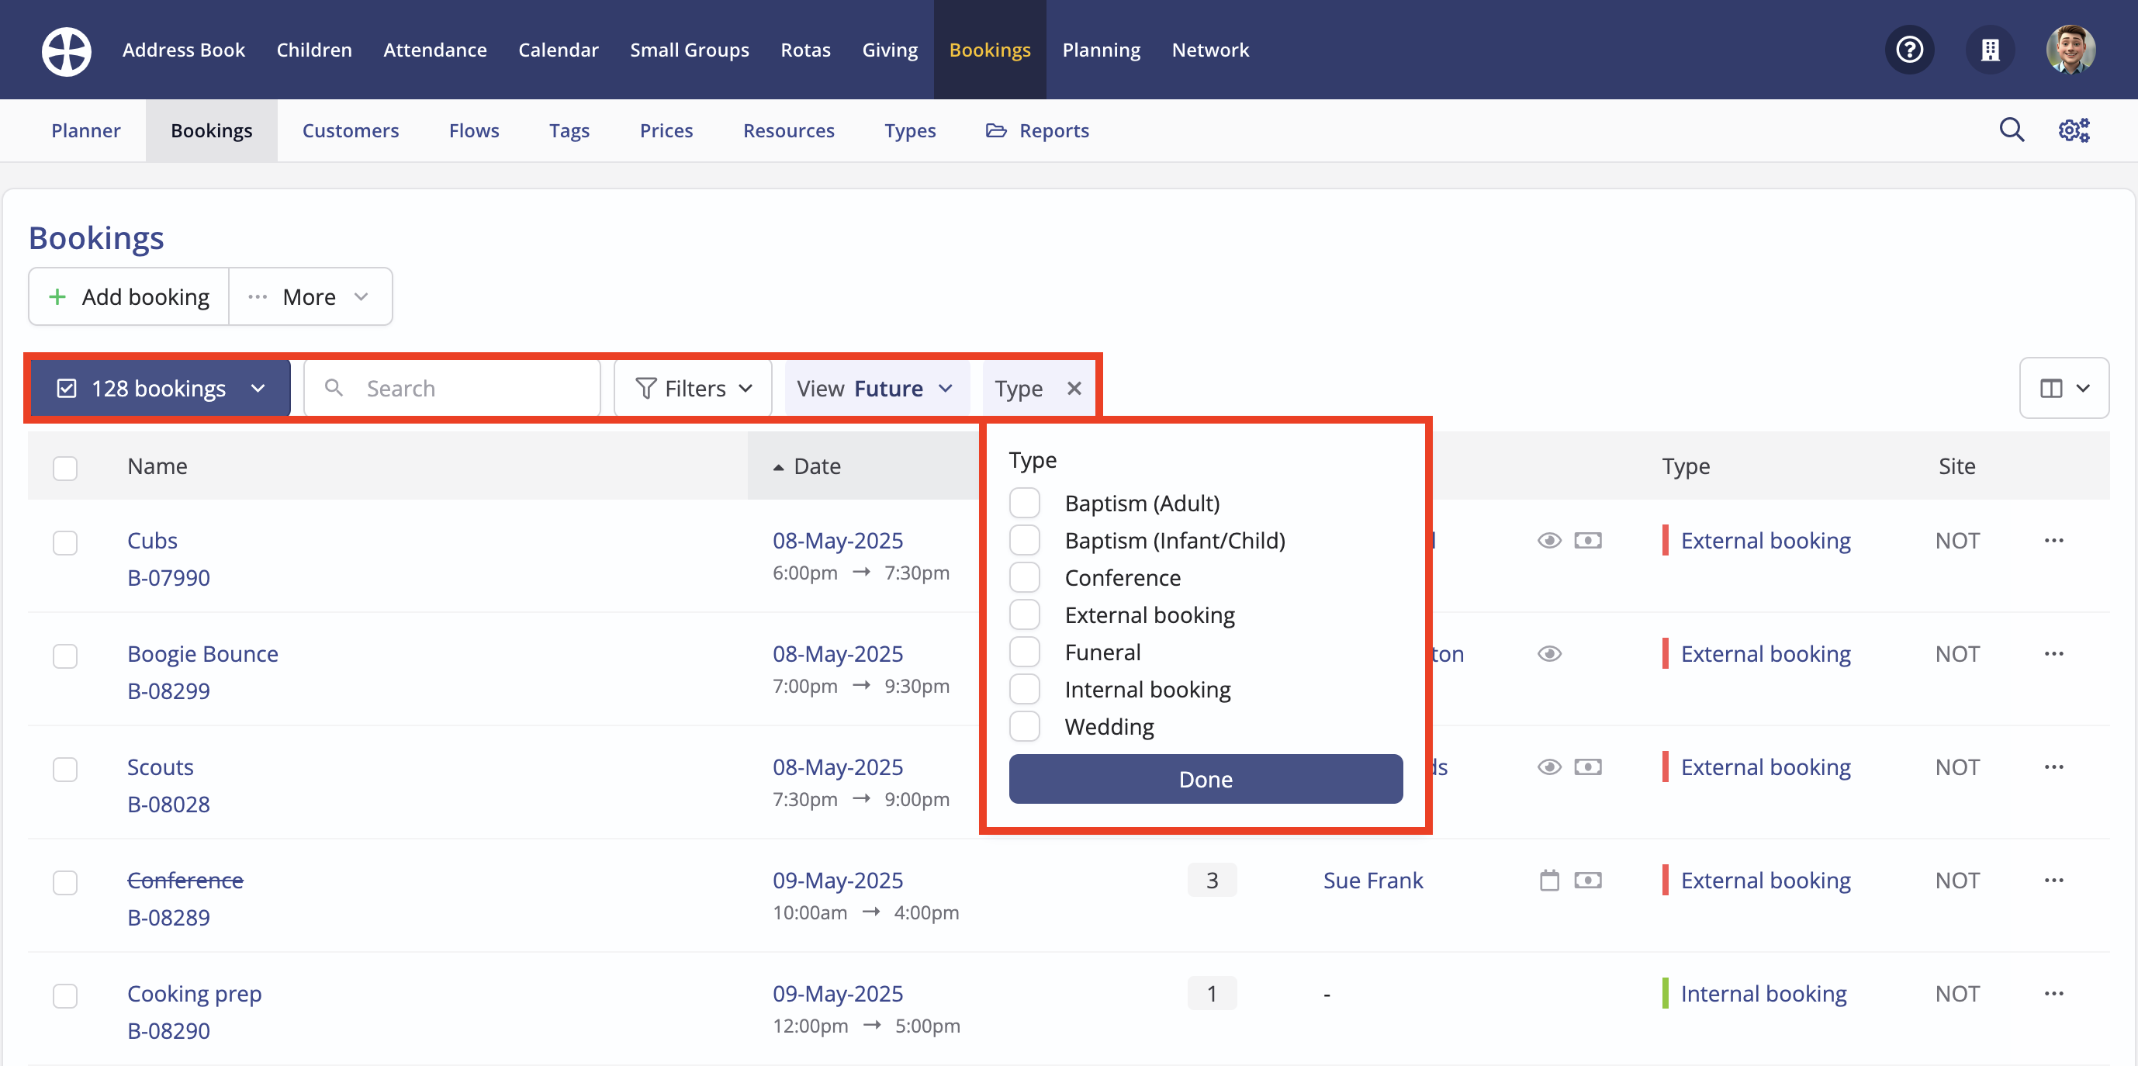
Task: Switch to the Prices tab
Action: pos(666,130)
